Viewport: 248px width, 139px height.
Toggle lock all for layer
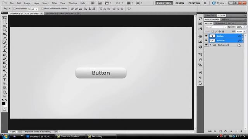(223, 32)
